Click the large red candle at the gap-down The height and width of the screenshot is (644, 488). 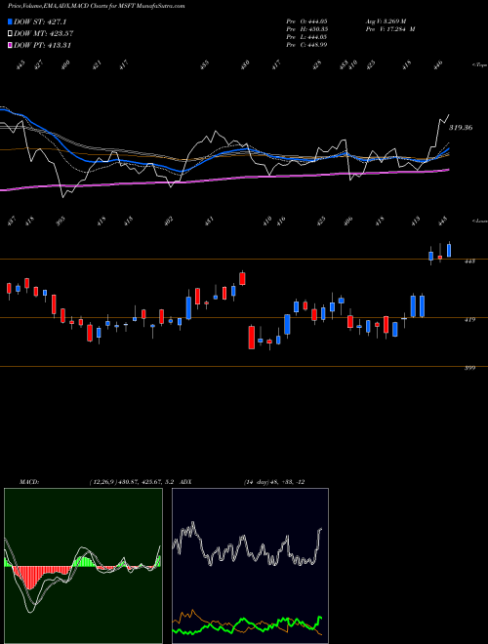pyautogui.click(x=252, y=338)
